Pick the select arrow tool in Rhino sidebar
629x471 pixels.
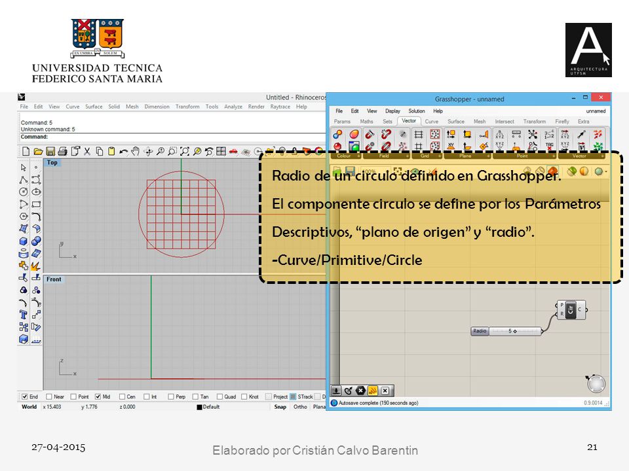[24, 167]
